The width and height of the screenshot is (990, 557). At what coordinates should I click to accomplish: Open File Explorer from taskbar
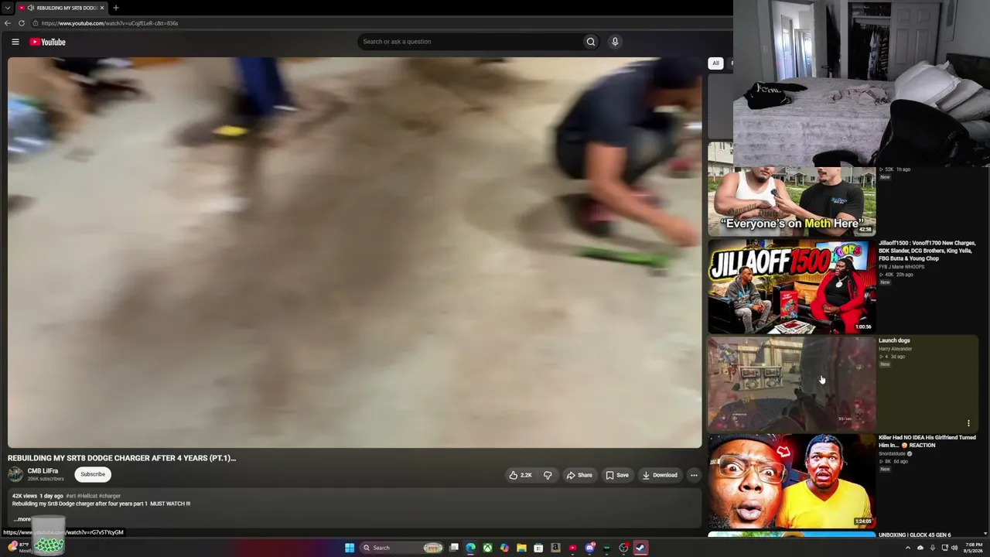click(522, 548)
